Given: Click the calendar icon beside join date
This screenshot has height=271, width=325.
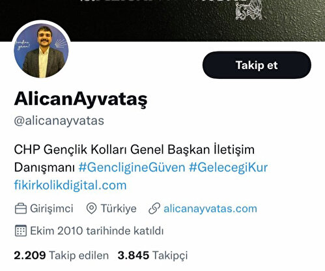Looking at the screenshot, I should tap(21, 231).
